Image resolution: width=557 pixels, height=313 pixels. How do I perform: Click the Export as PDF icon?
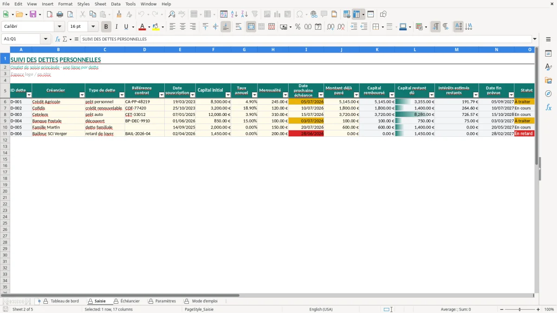point(50,14)
